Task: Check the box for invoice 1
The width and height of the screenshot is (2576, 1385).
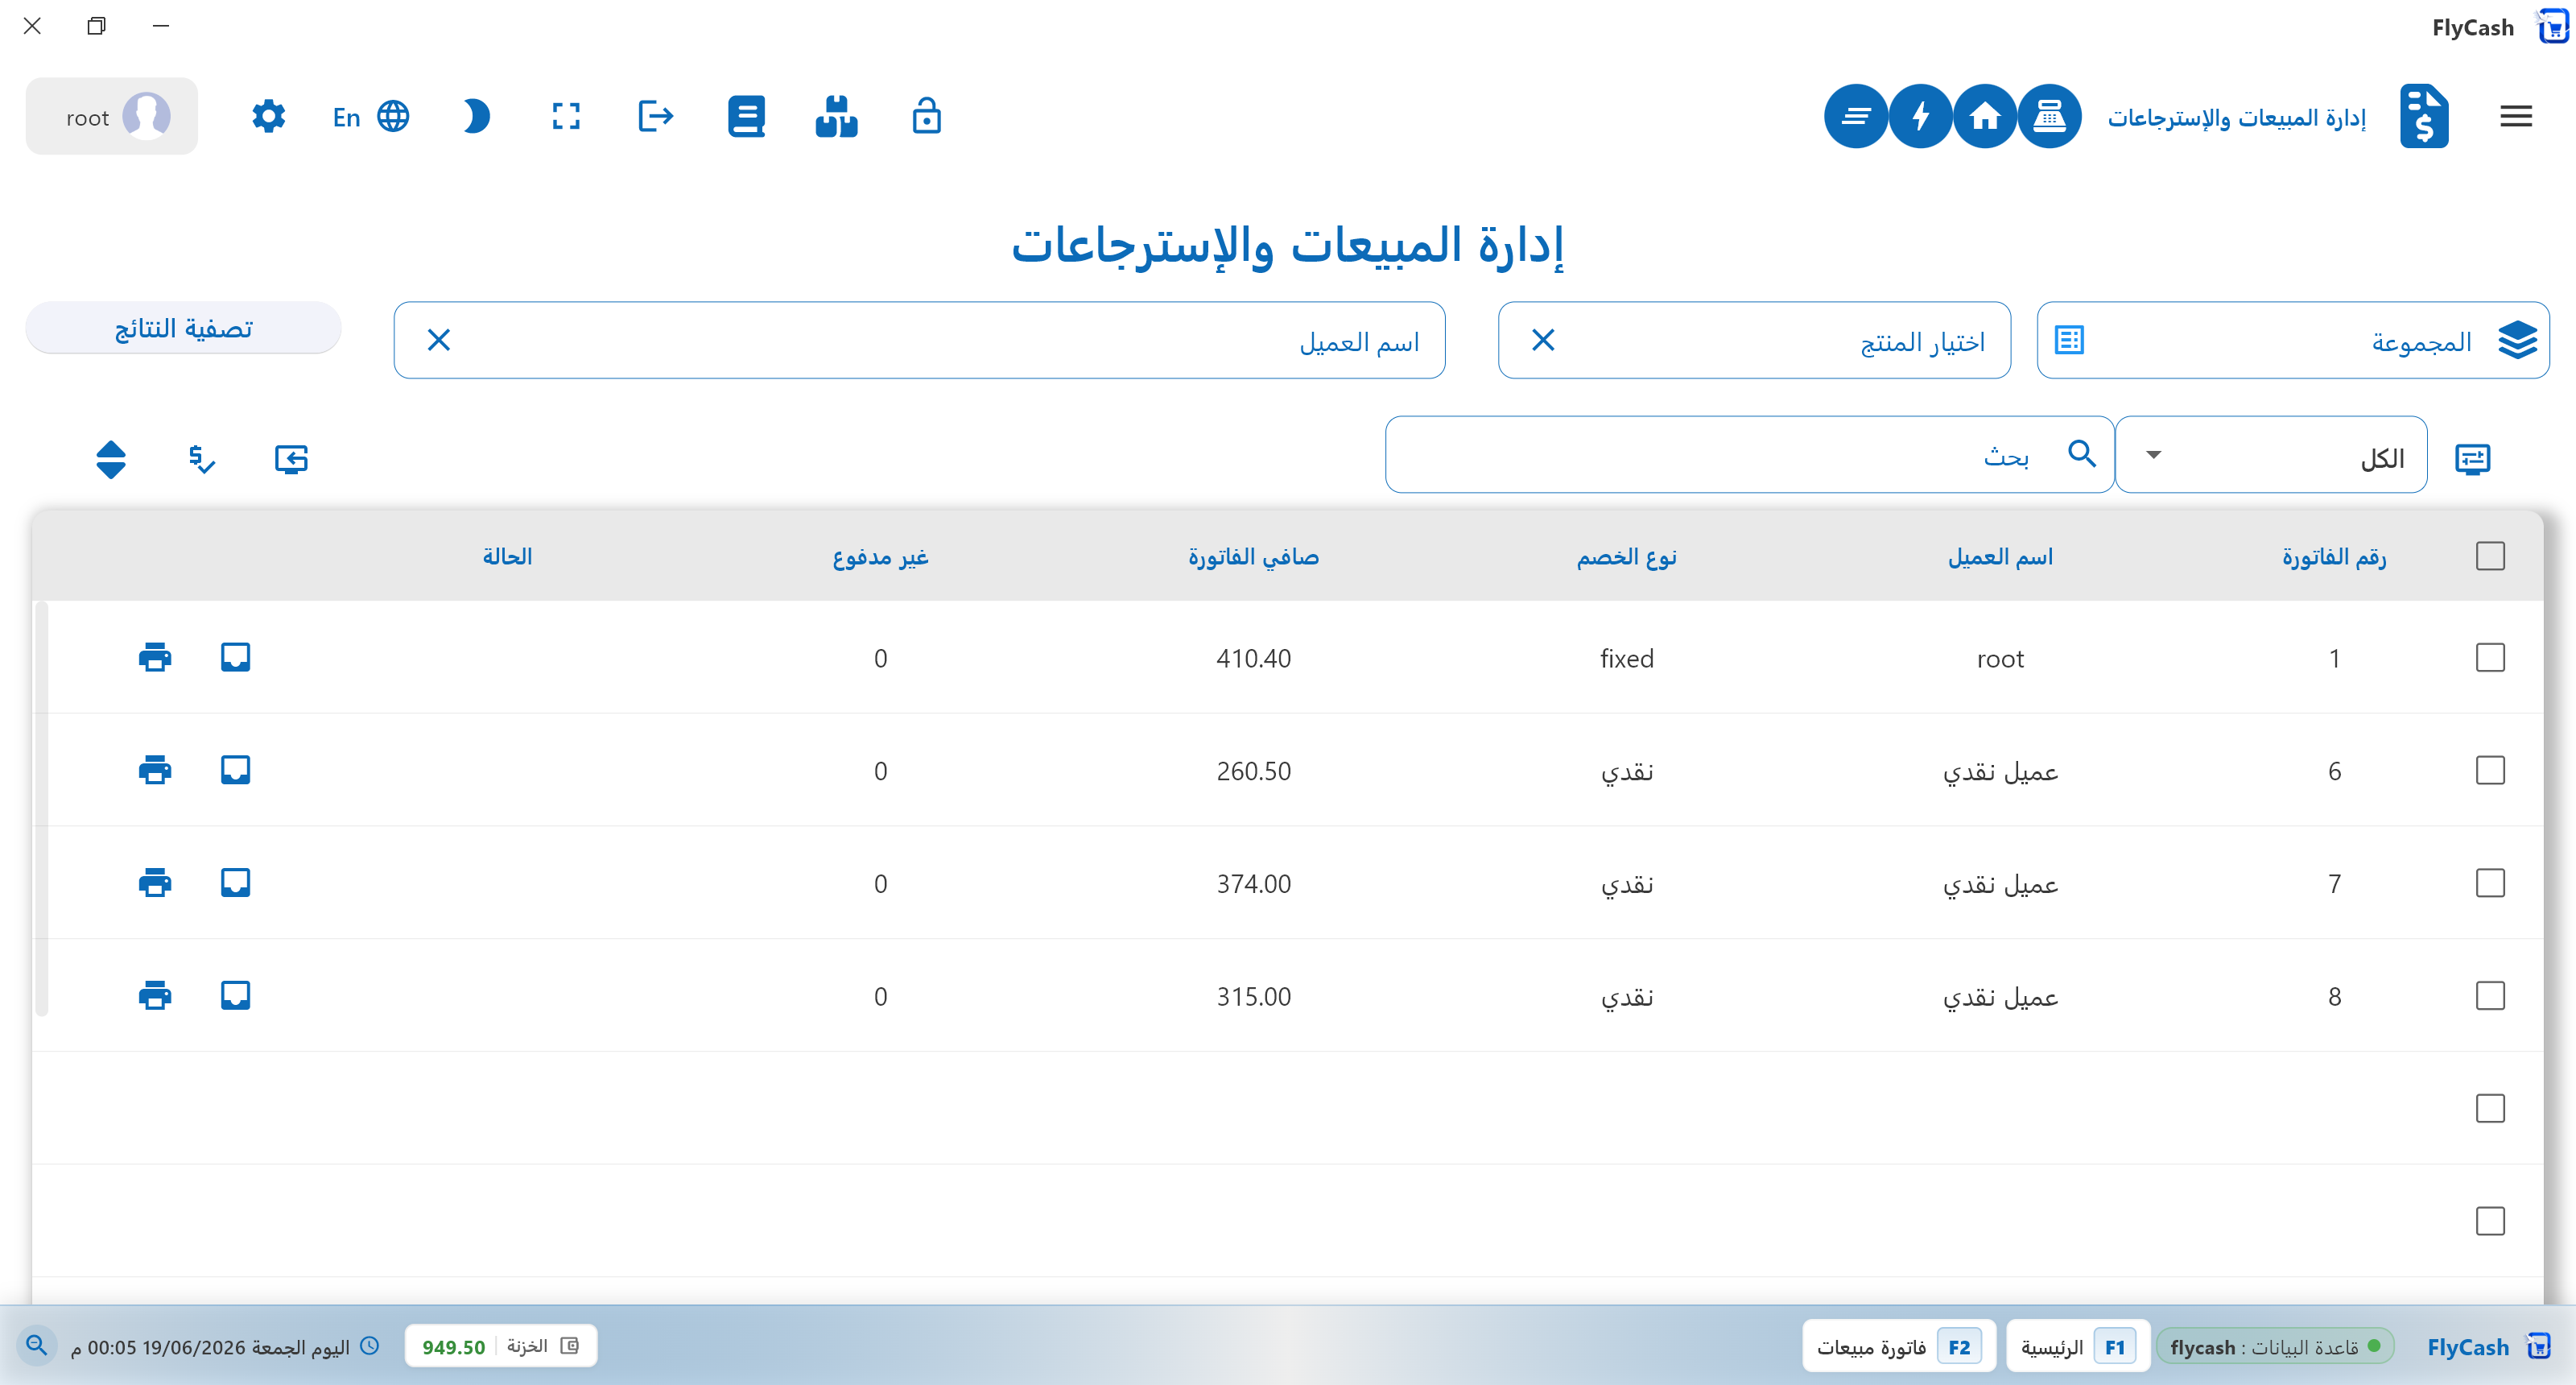Action: tap(2490, 658)
